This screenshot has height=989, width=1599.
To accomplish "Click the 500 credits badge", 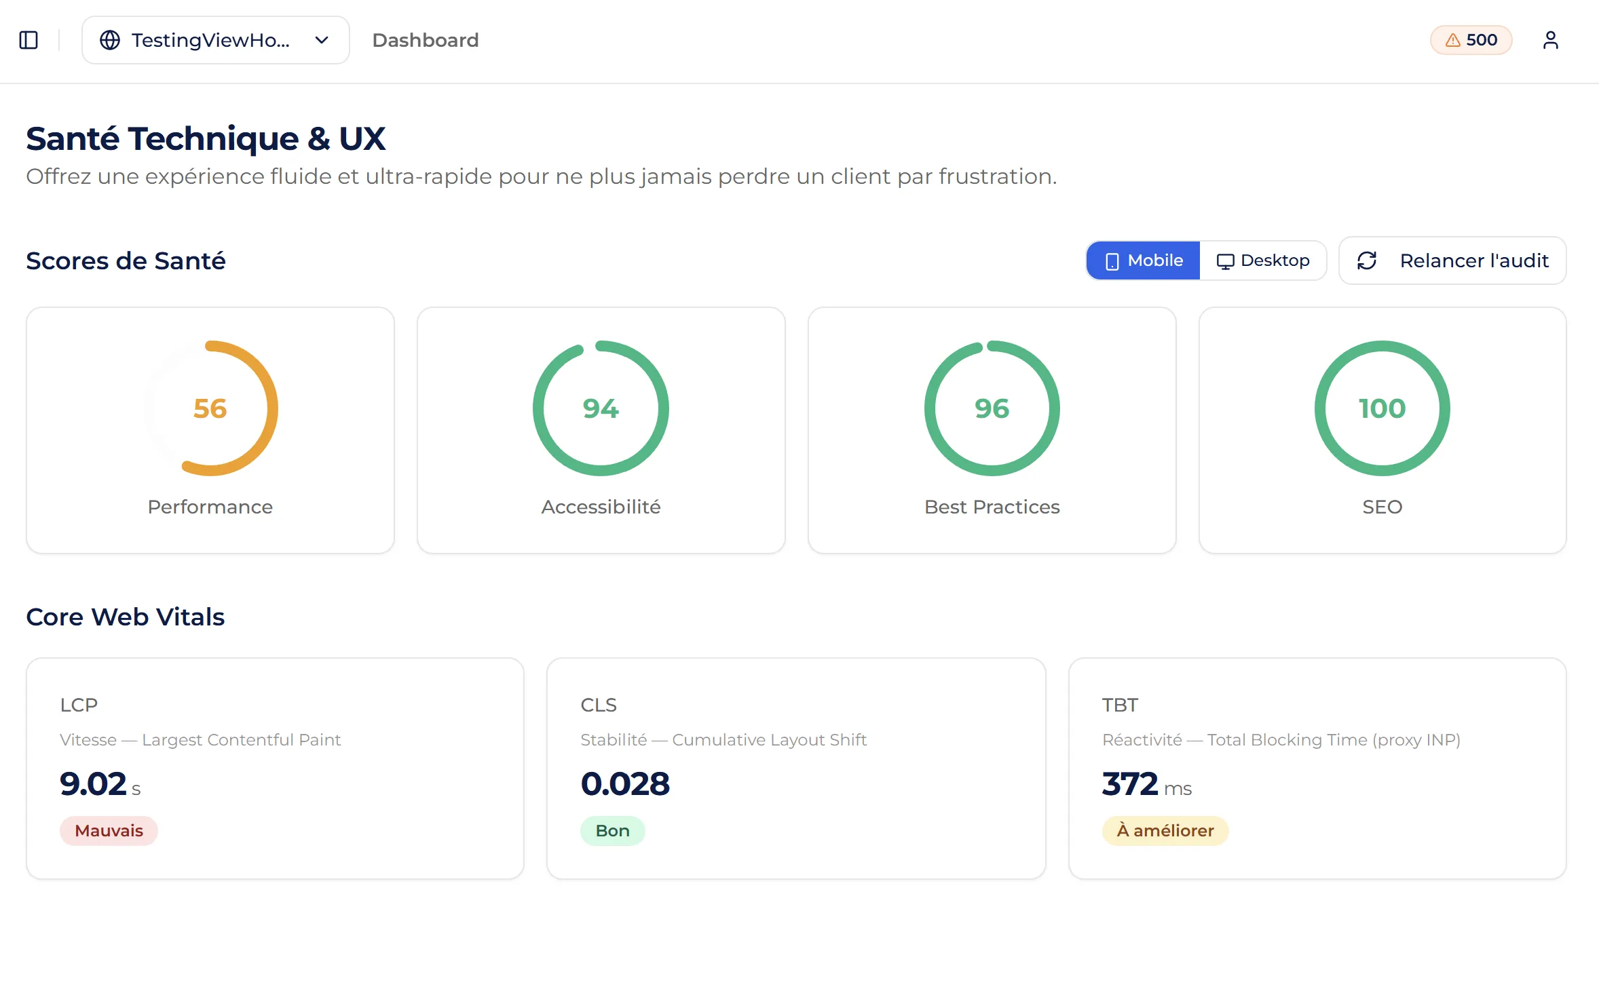I will tap(1471, 40).
